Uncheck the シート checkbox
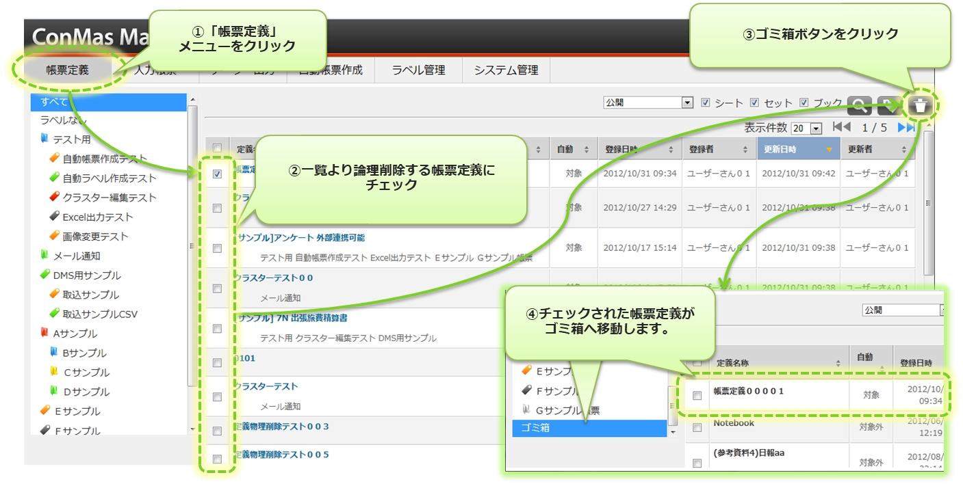This screenshot has width=963, height=486. 706,103
